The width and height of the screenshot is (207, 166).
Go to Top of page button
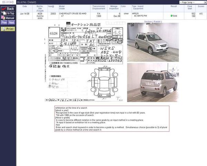pos(8,13)
